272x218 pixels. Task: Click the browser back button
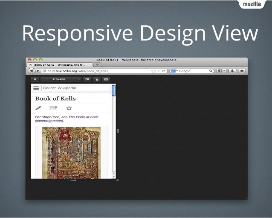click(32, 71)
